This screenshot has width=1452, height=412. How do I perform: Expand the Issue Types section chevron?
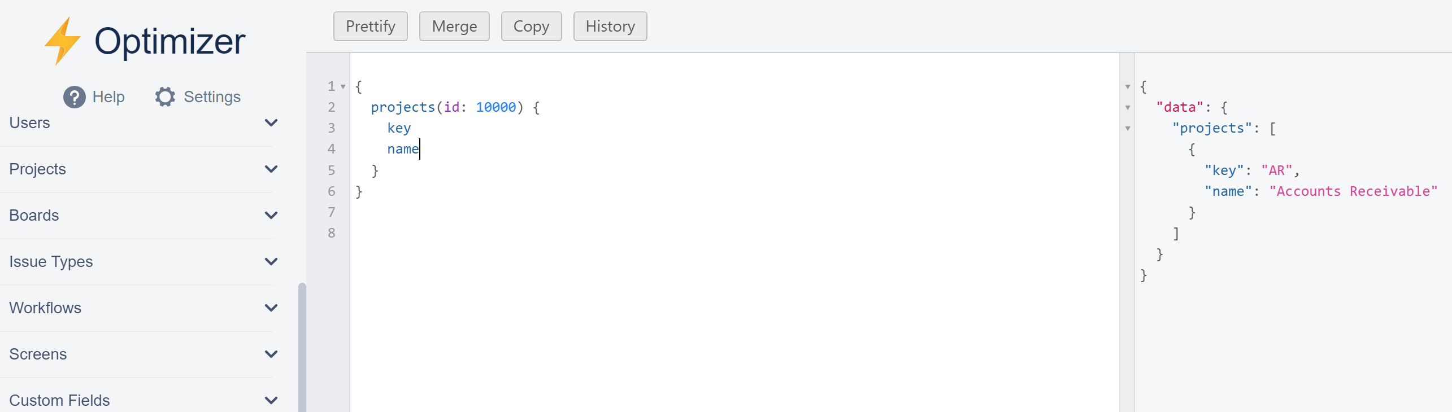pyautogui.click(x=271, y=262)
